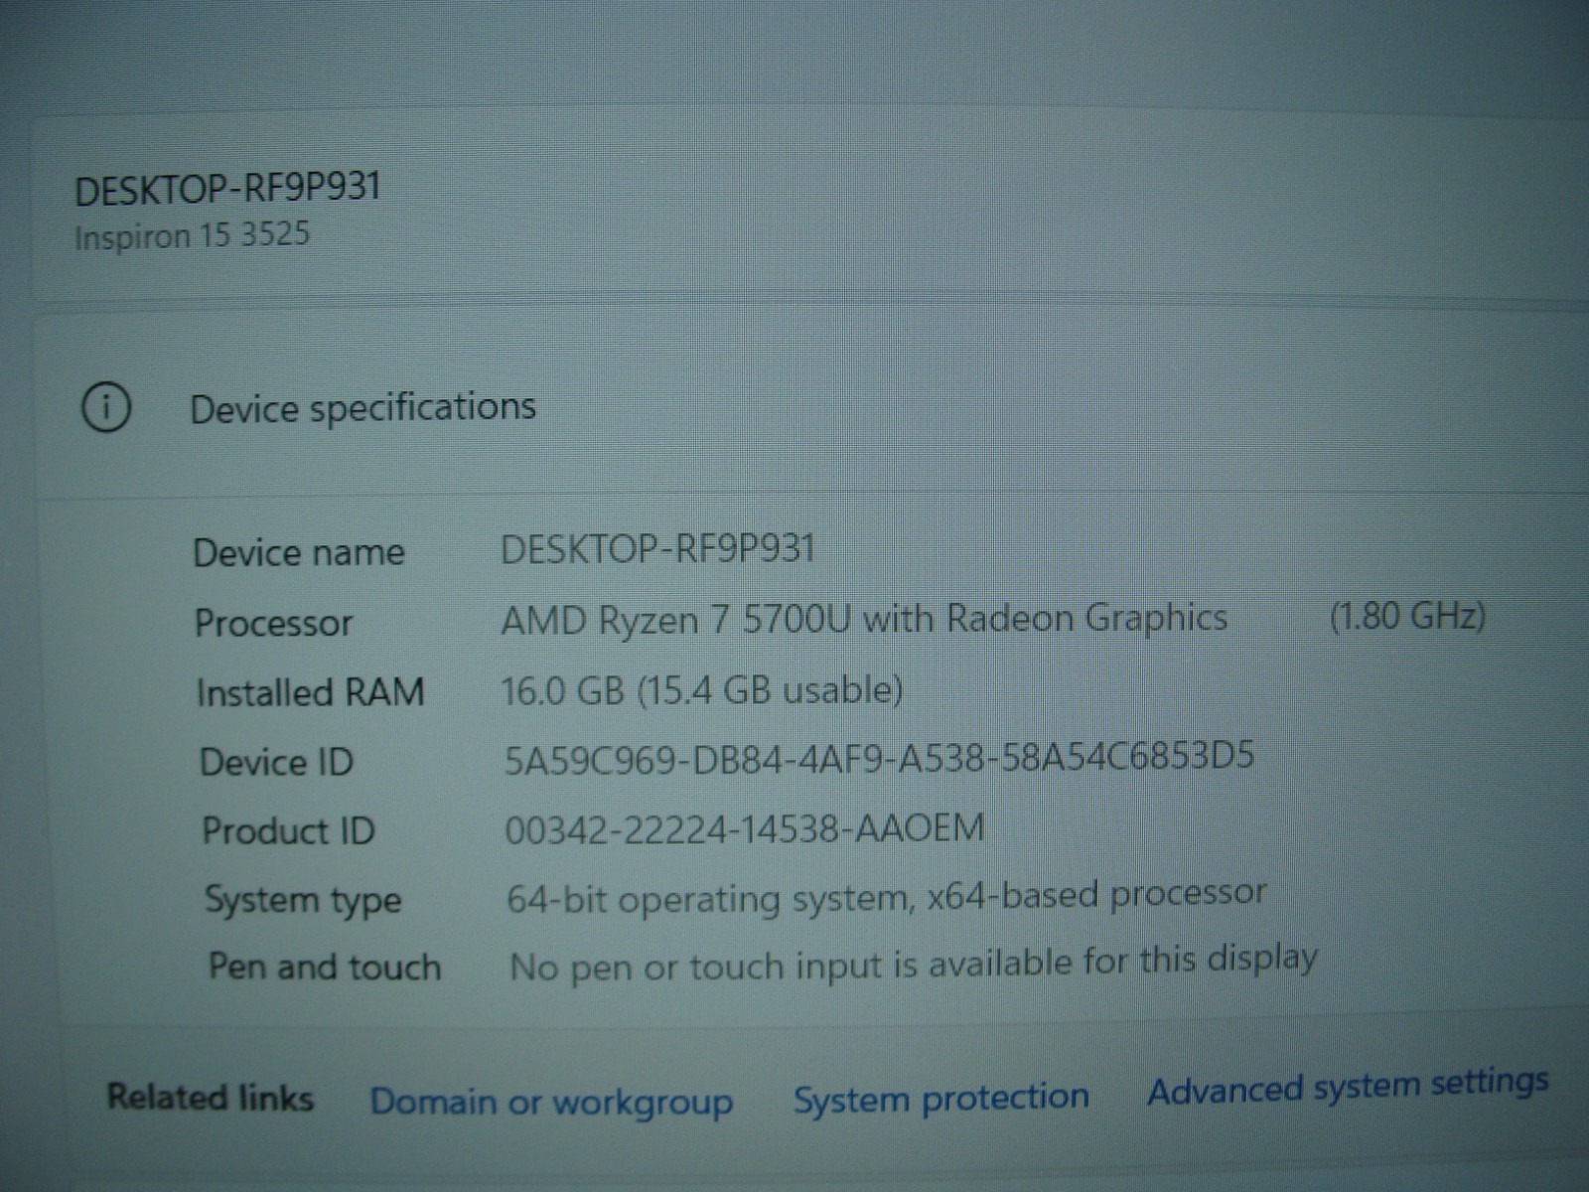This screenshot has width=1589, height=1192.
Task: Click the Processor label
Action: coord(273,623)
